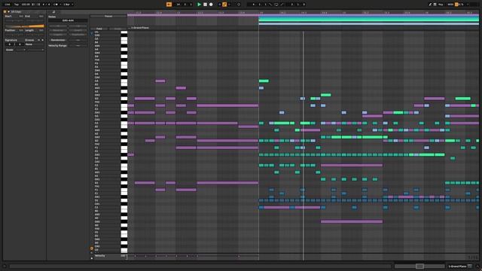Screen dimensions: 482x271
Task: Click the teal clip loop bar
Action: click(368, 19)
